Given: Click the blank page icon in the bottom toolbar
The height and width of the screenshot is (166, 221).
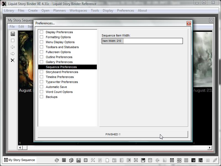Looking at the screenshot, I should pos(107,160).
